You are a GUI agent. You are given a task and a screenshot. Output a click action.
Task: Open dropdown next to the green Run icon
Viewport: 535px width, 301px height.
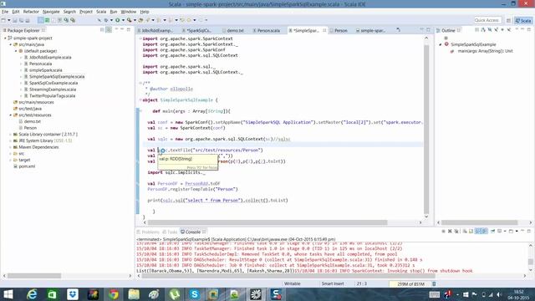[123, 20]
